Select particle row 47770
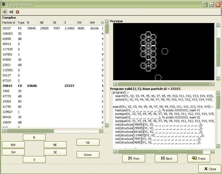Viewport: 222px width, 174px height. pyautogui.click(x=53, y=96)
